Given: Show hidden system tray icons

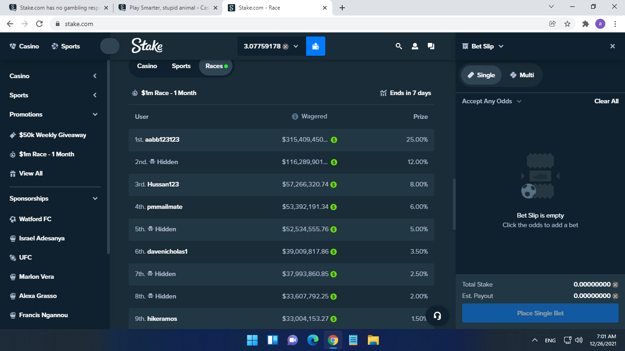Looking at the screenshot, I should [534, 340].
